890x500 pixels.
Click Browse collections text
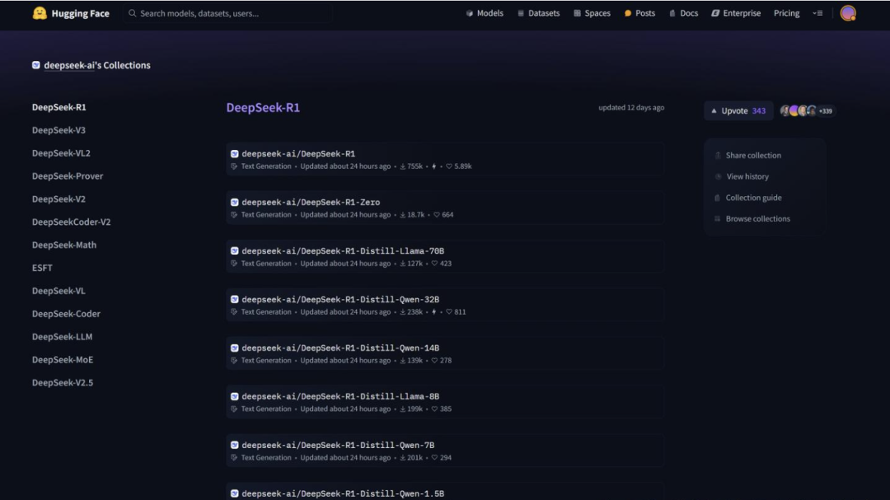758,219
